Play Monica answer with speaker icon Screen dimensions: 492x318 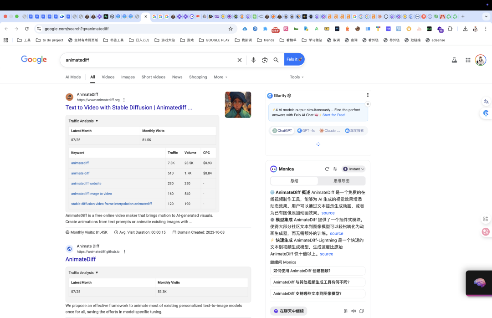pos(354,311)
